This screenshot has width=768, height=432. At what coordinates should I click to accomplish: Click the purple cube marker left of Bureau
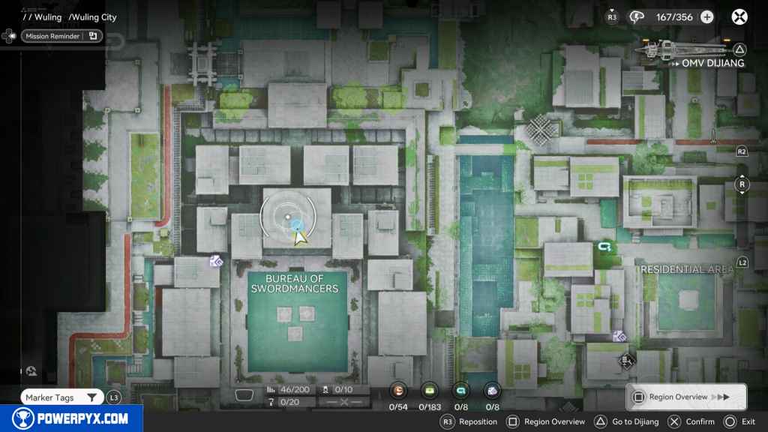click(x=216, y=261)
